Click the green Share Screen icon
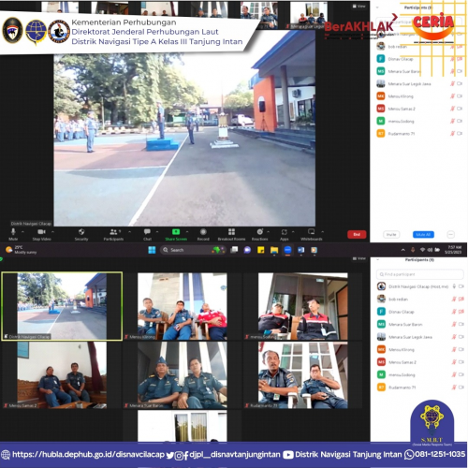Screen dimensions: 468x468 click(x=176, y=232)
